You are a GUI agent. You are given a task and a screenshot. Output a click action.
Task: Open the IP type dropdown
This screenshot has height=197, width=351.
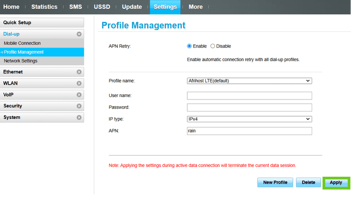pos(249,119)
